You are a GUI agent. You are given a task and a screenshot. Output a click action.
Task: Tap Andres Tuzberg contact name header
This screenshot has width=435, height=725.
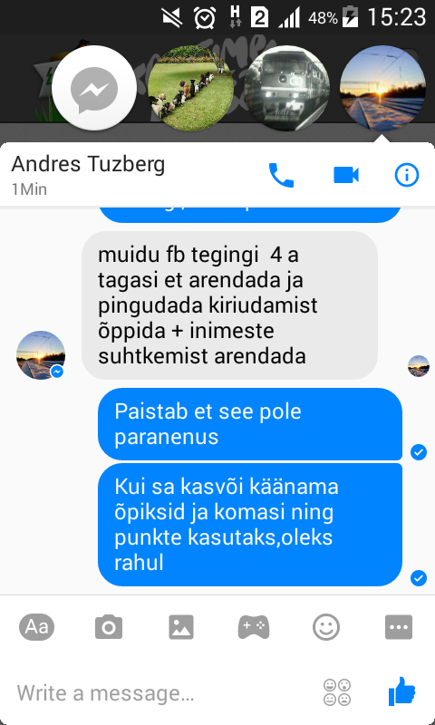click(88, 164)
